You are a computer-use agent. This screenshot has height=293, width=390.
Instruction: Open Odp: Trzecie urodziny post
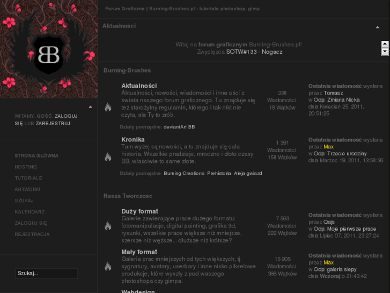click(x=340, y=154)
